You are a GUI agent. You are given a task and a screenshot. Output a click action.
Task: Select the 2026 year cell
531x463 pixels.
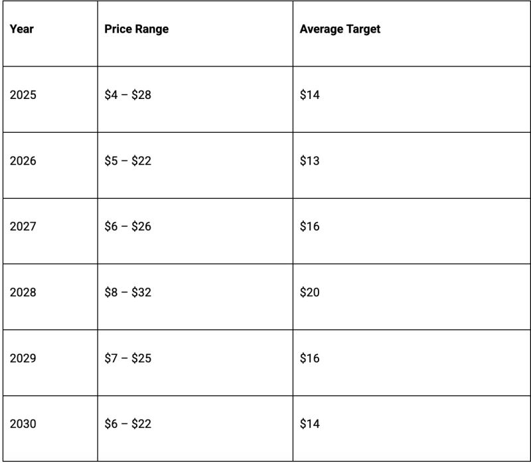pyautogui.click(x=23, y=161)
